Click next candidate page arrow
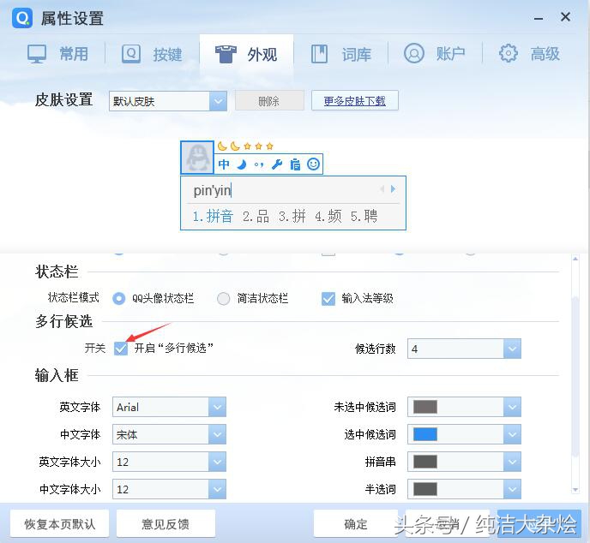Screen dimensions: 590x543 [394, 189]
